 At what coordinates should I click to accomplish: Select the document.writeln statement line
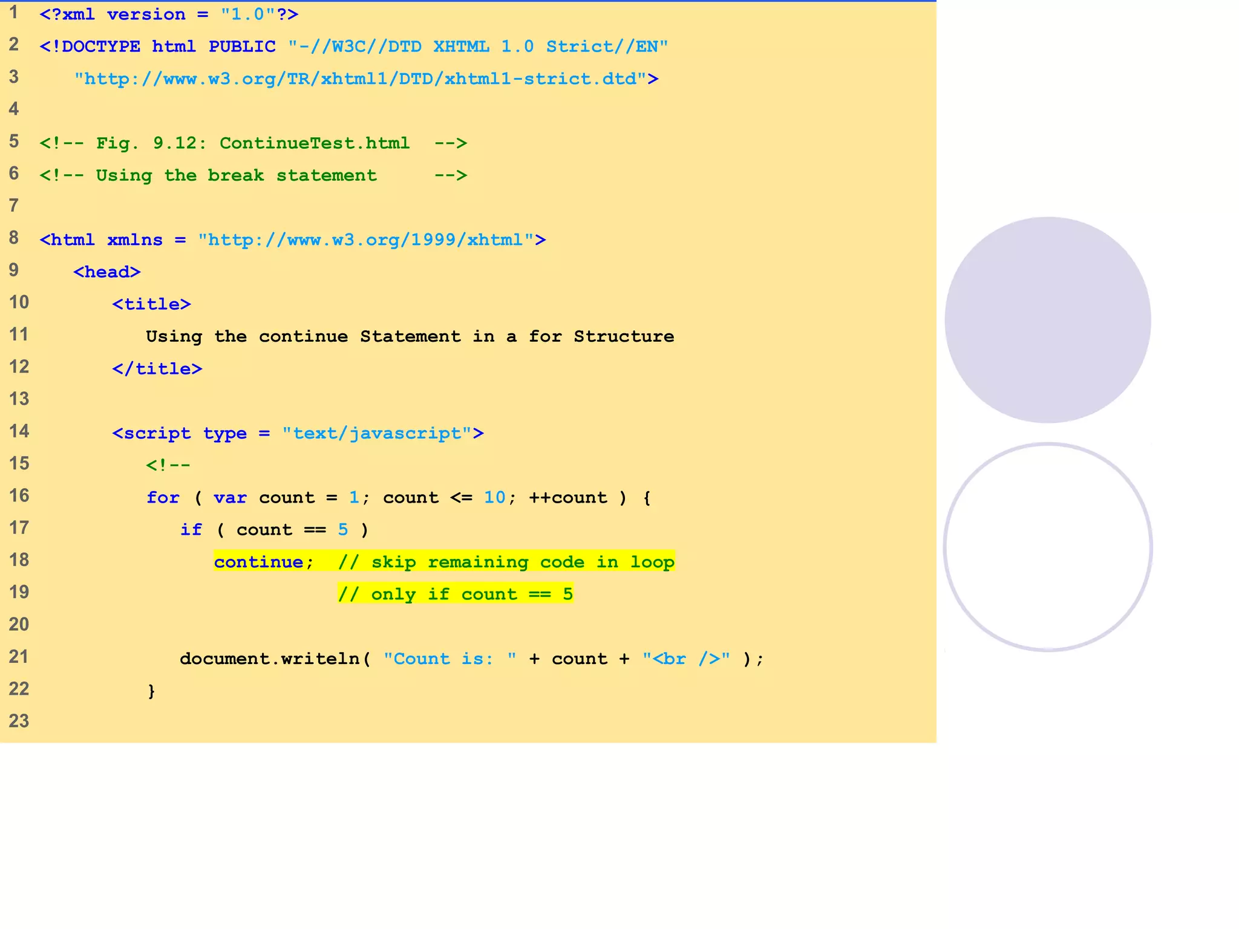click(x=472, y=659)
